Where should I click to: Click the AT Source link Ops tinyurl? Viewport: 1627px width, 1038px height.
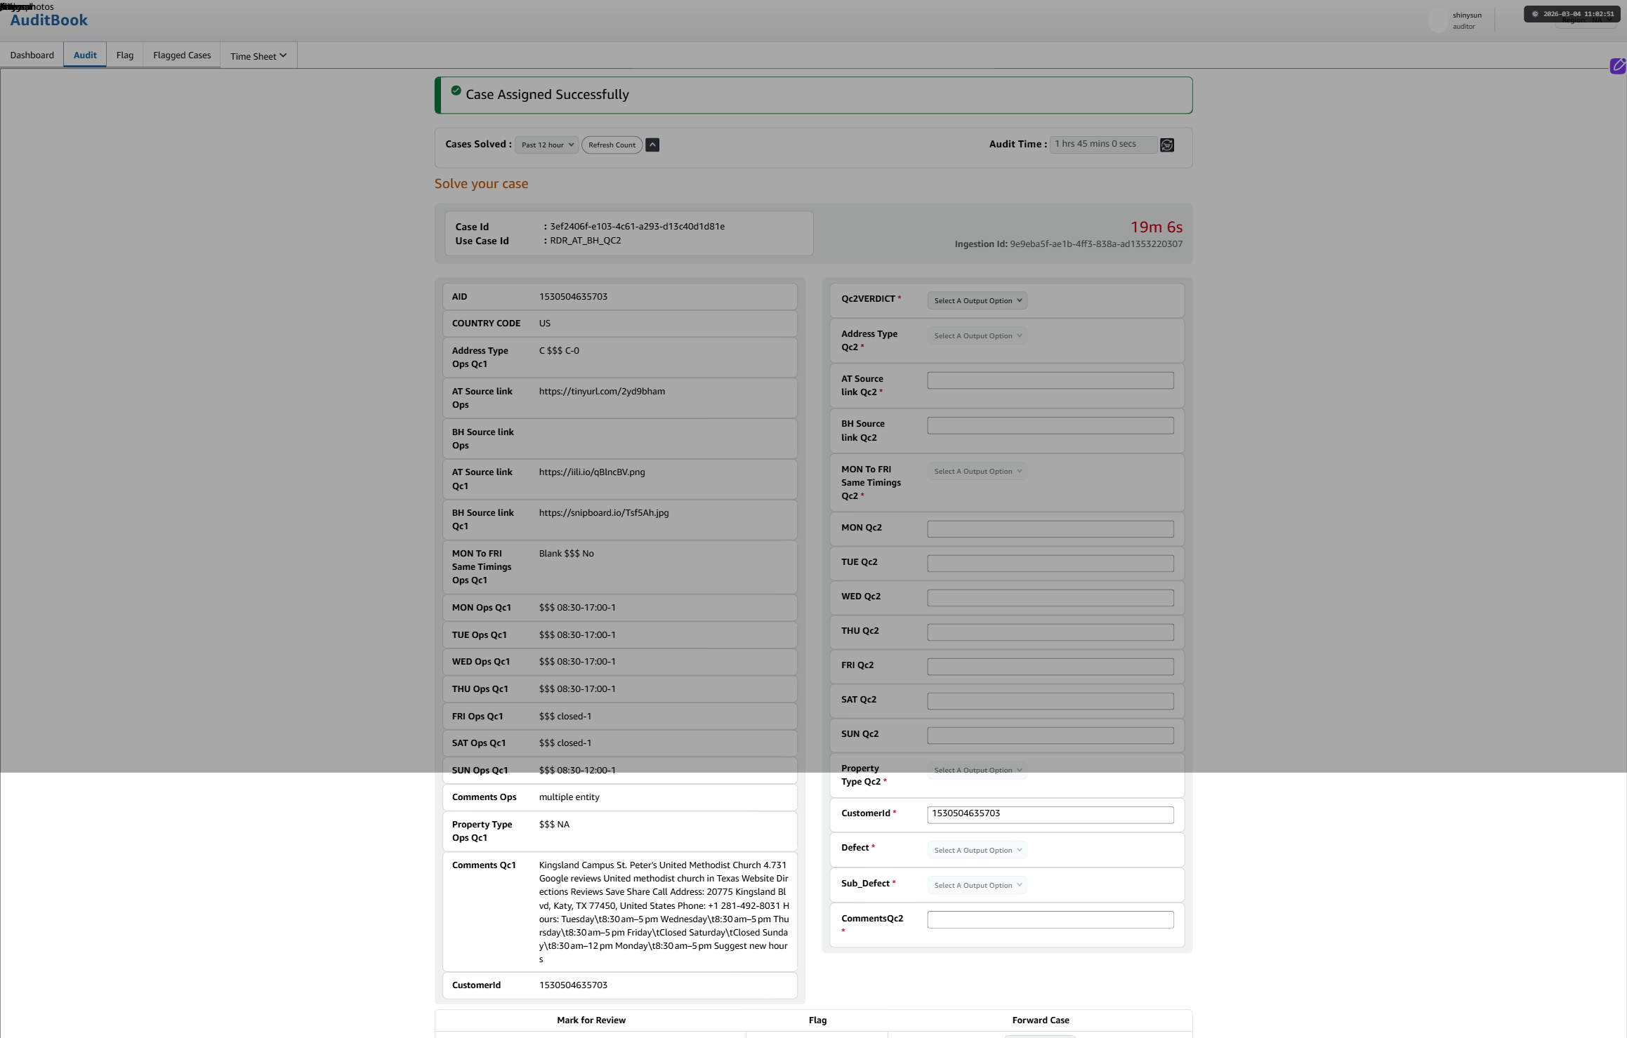[x=602, y=392]
